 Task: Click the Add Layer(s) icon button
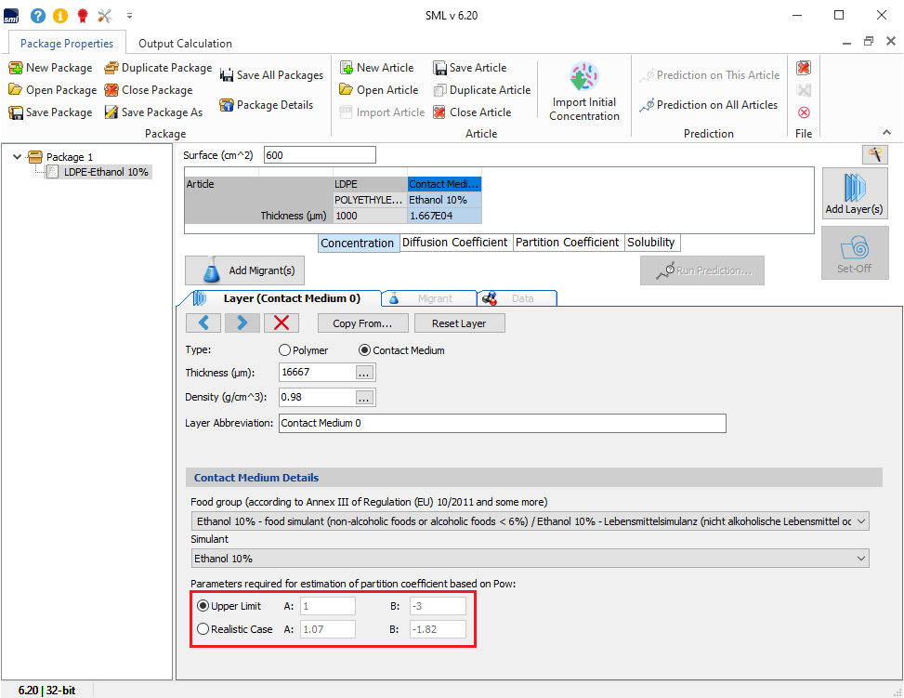click(854, 192)
